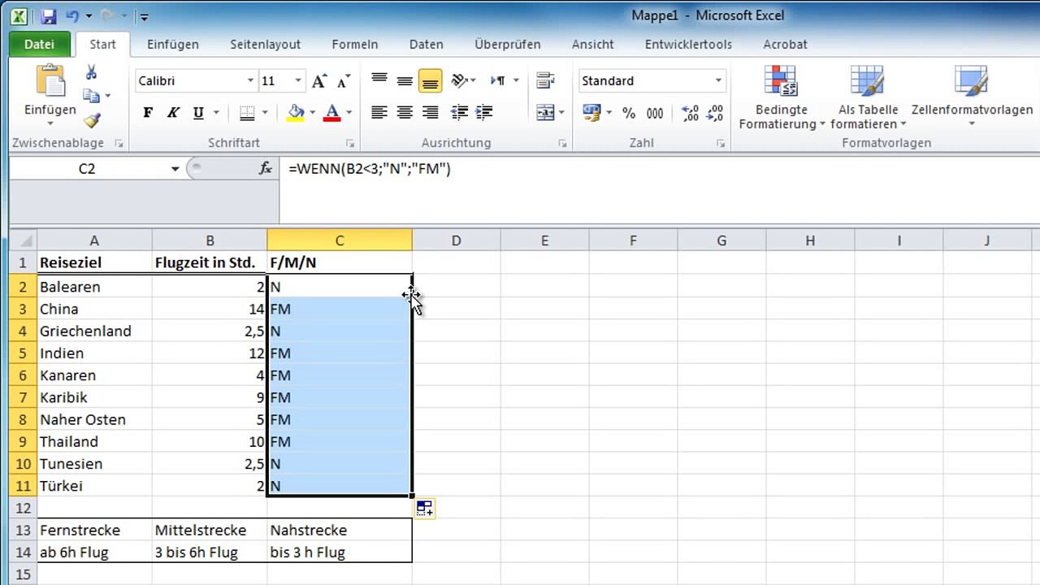This screenshot has width=1040, height=585.
Task: Click the Name Box showing C2
Action: (x=87, y=168)
